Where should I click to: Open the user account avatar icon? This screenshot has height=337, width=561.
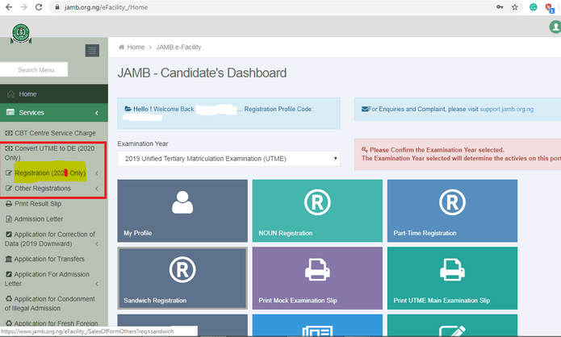(x=555, y=27)
